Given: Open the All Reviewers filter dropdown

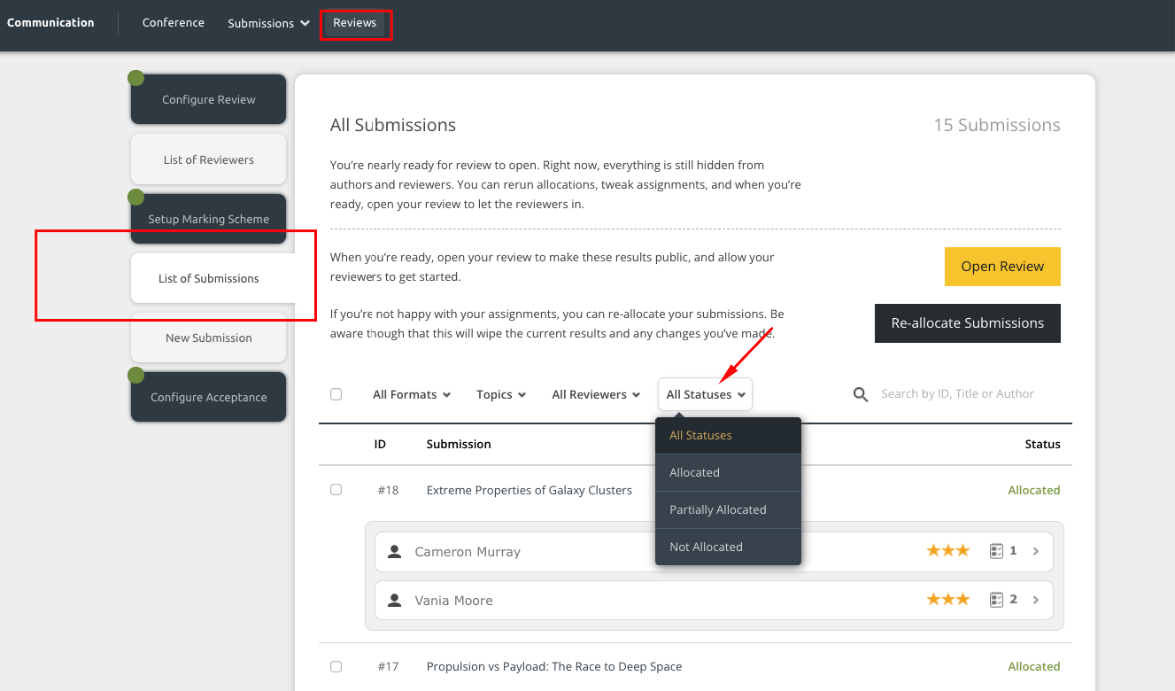Looking at the screenshot, I should [596, 394].
